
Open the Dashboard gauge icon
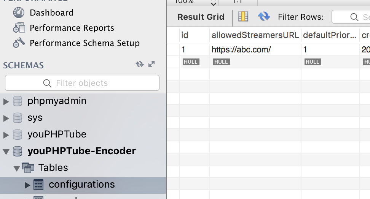point(19,13)
